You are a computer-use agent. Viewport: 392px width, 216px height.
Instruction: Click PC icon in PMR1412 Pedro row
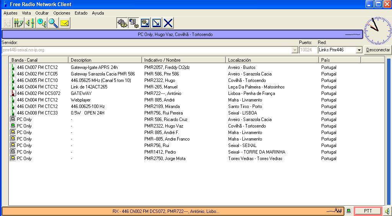tap(13, 152)
